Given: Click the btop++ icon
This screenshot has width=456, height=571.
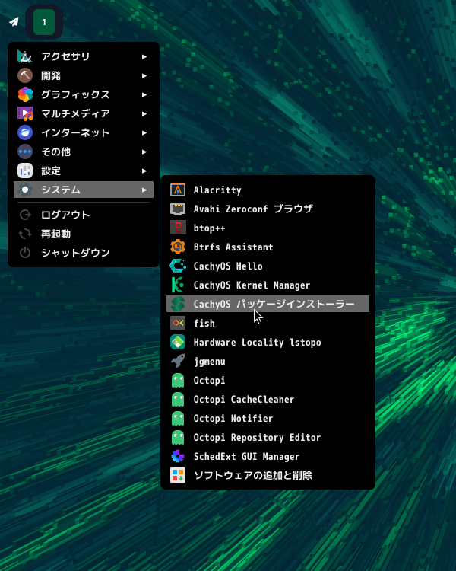Looking at the screenshot, I should click(178, 228).
